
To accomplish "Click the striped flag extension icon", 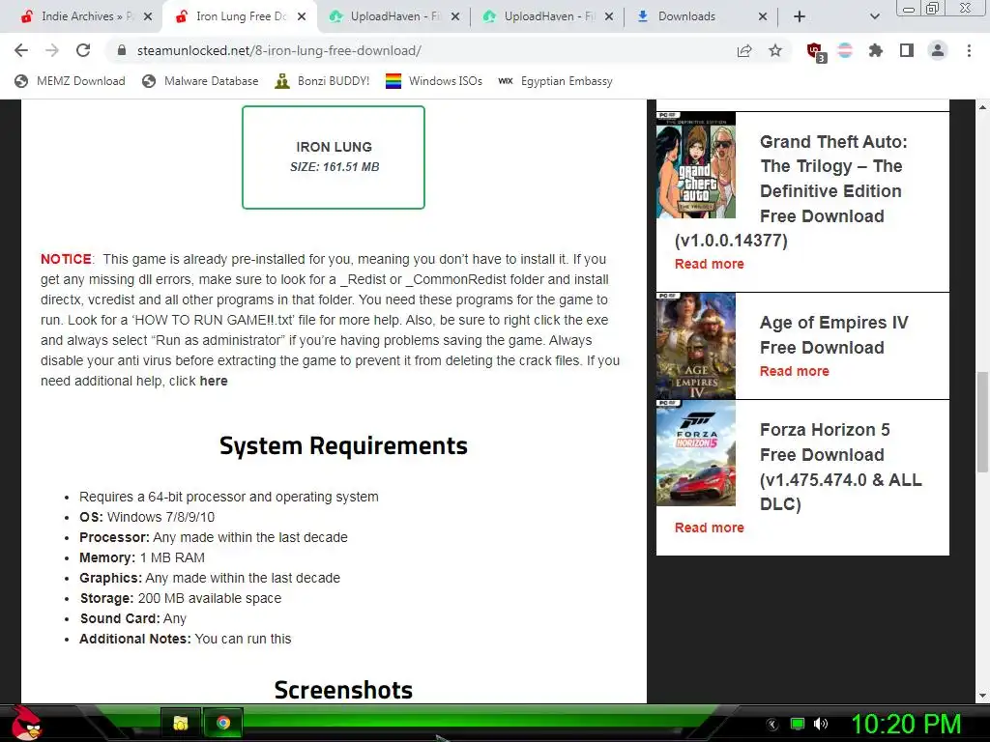I will tap(845, 50).
